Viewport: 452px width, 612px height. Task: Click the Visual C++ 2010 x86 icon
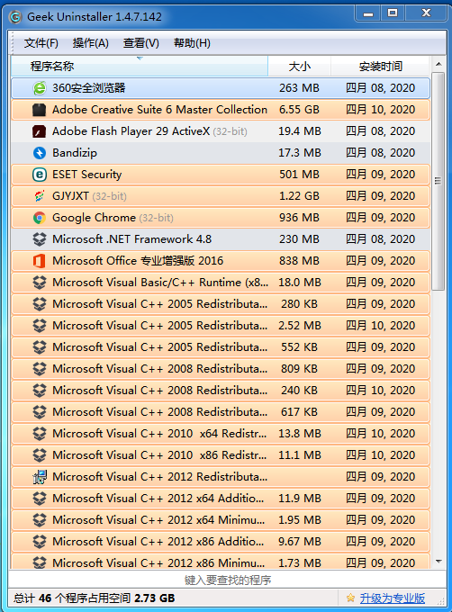click(x=40, y=455)
